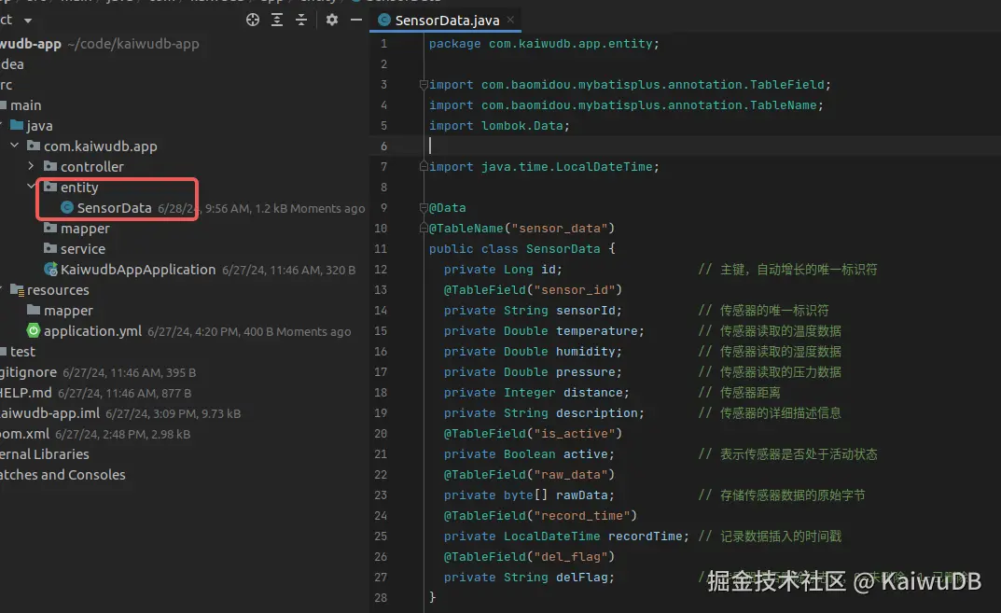Click the lombok.Data import
Image resolution: width=1001 pixels, height=613 pixels.
(499, 126)
